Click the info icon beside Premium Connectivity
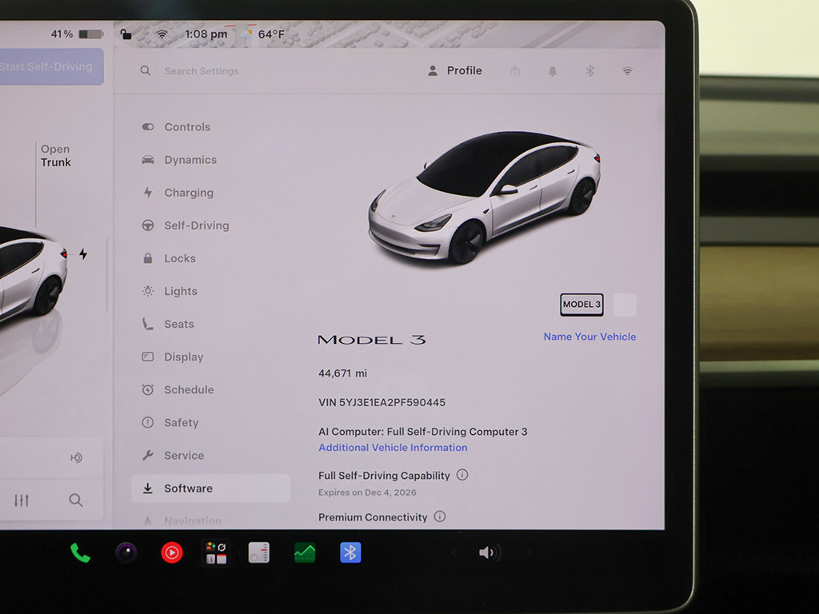Screen dimensions: 819x614 (440, 516)
